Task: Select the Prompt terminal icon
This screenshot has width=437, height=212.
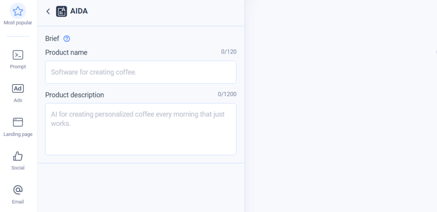Action: click(18, 55)
